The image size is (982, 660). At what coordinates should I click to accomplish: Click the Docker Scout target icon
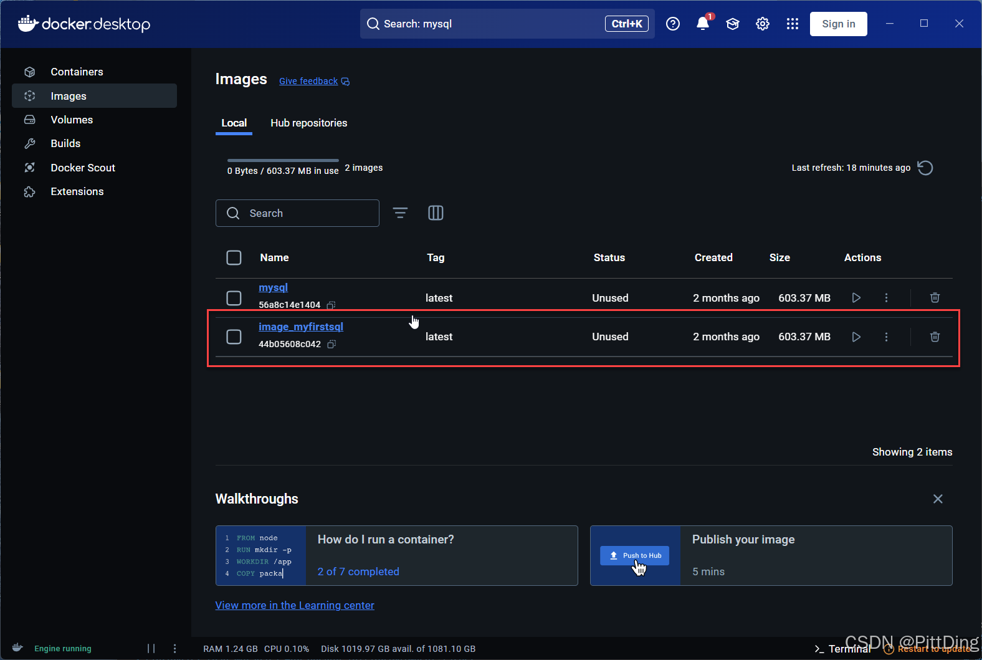[x=29, y=168]
